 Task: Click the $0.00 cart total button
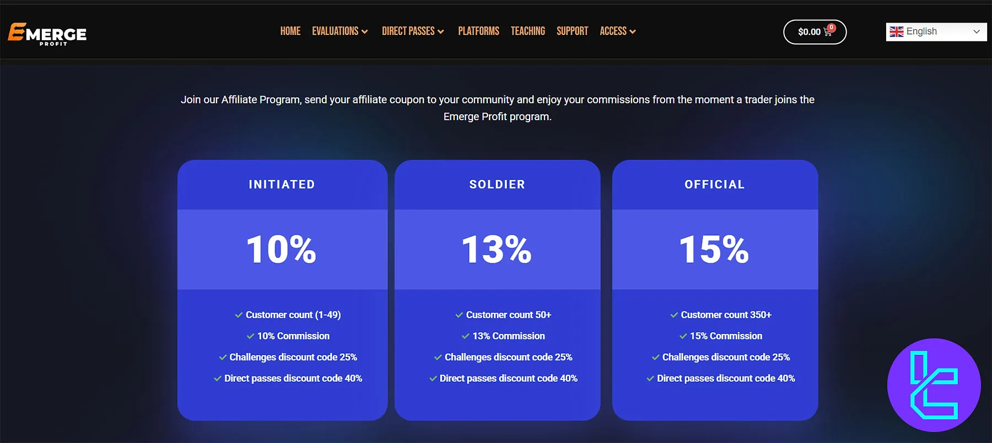coord(809,32)
